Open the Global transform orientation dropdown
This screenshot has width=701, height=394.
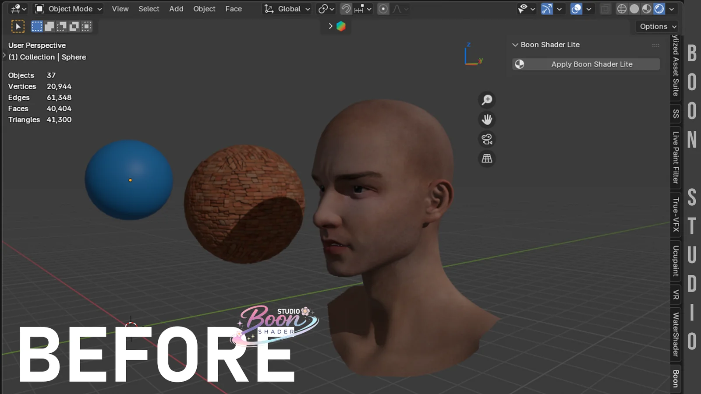click(287, 9)
